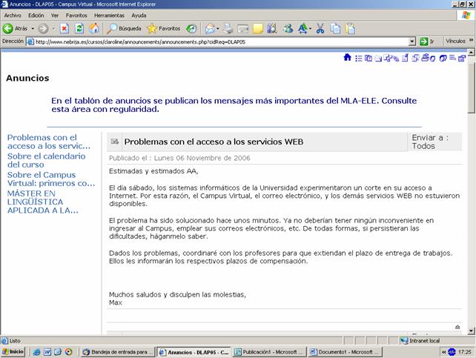Click the Intranet local status bar zone

(x=420, y=341)
